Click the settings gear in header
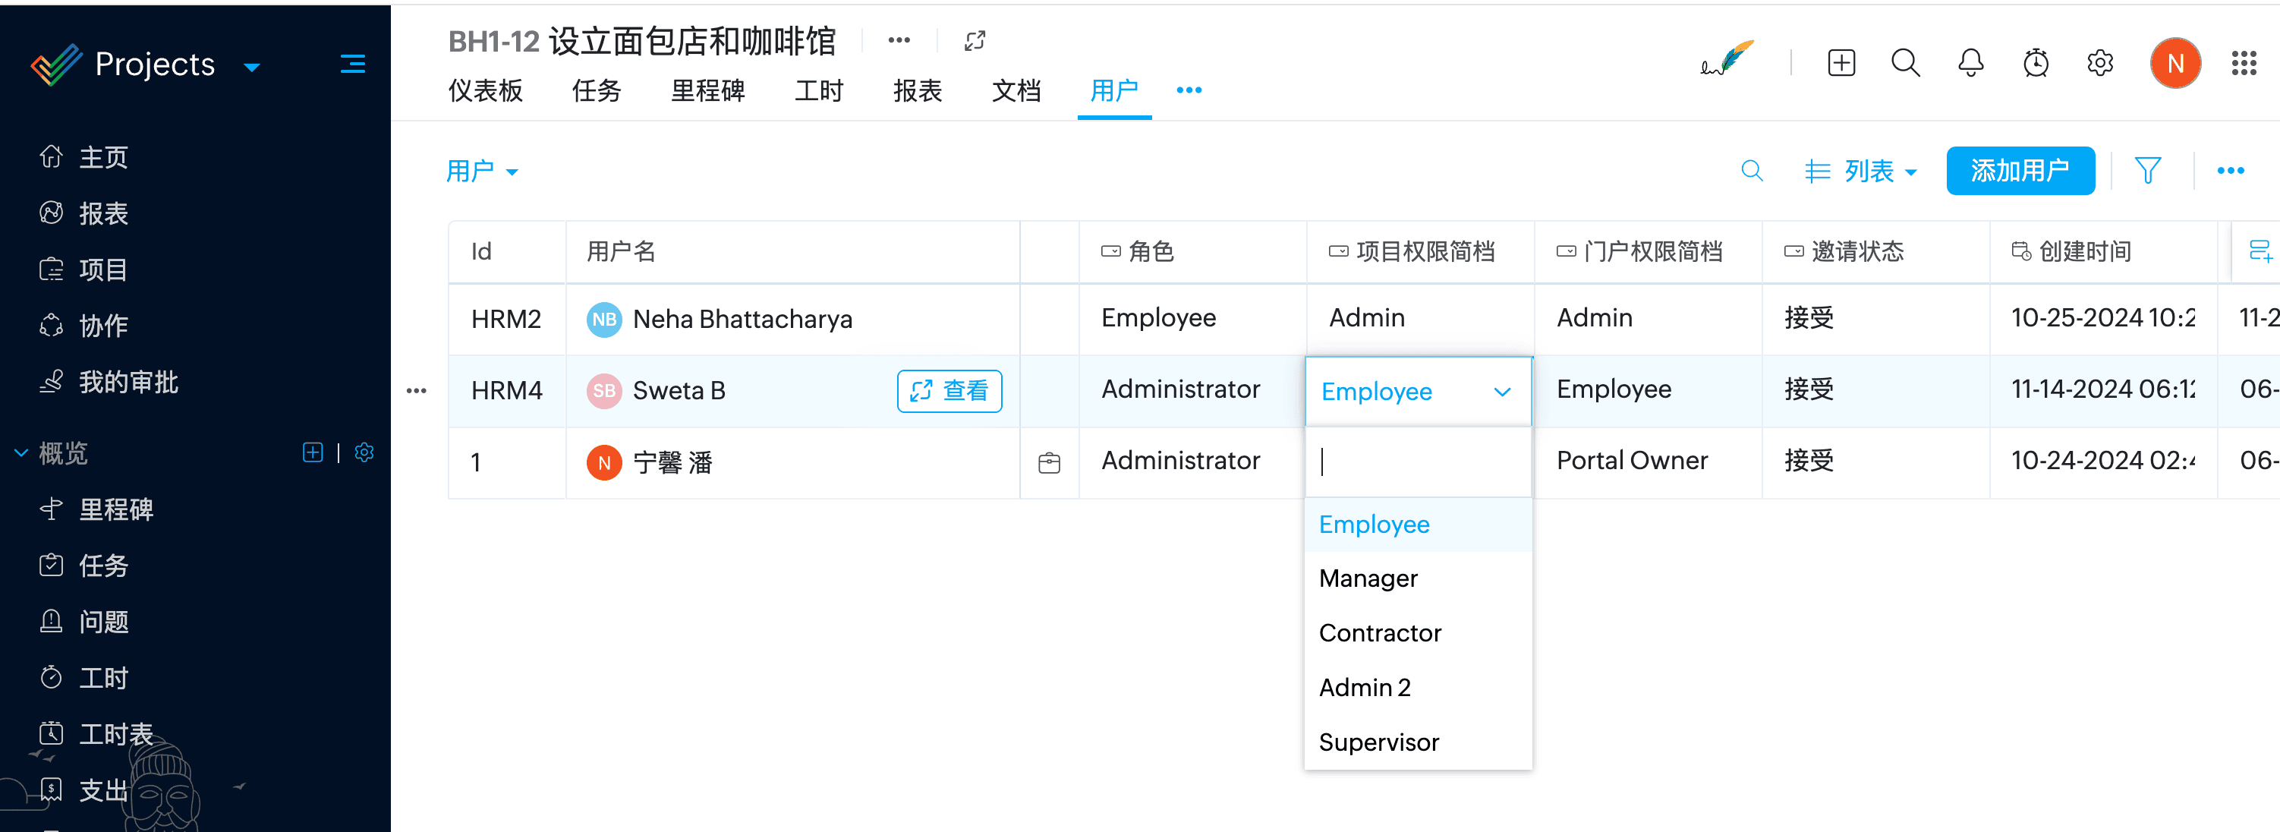This screenshot has width=2280, height=832. 2099,63
